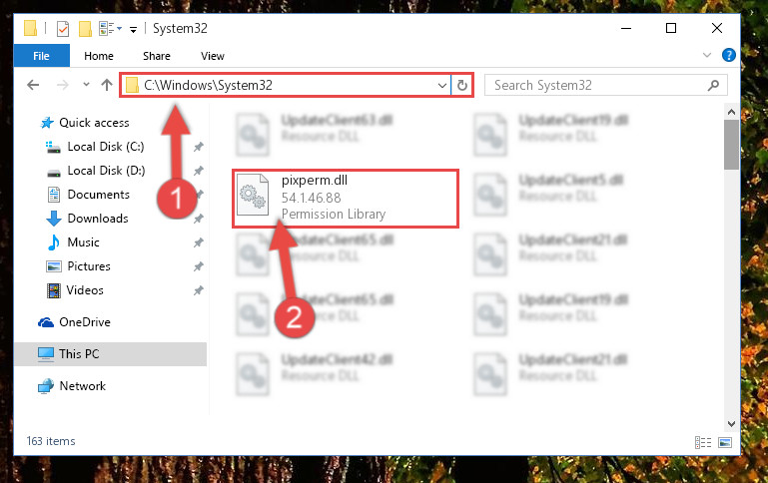Switch to large thumbnails view icon
768x483 pixels.
pos(725,442)
